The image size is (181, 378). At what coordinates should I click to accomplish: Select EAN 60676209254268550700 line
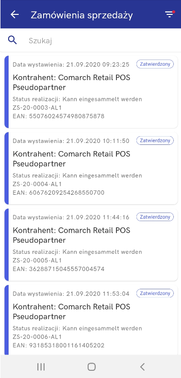[58, 193]
